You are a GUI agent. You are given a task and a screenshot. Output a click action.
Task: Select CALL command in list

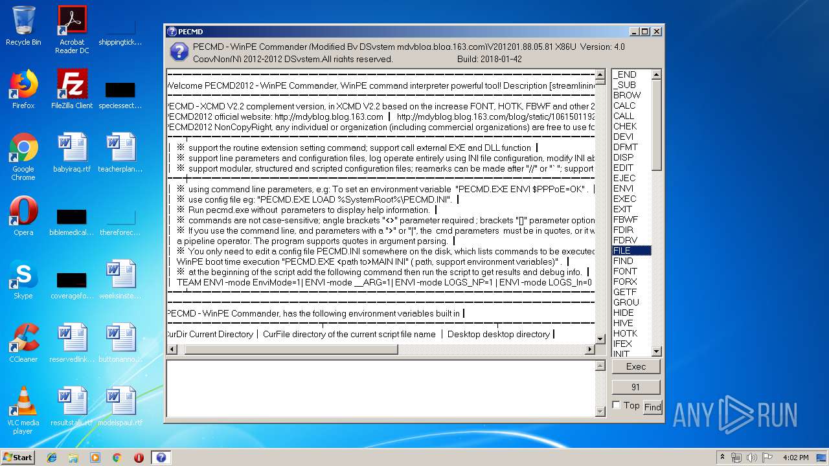631,116
